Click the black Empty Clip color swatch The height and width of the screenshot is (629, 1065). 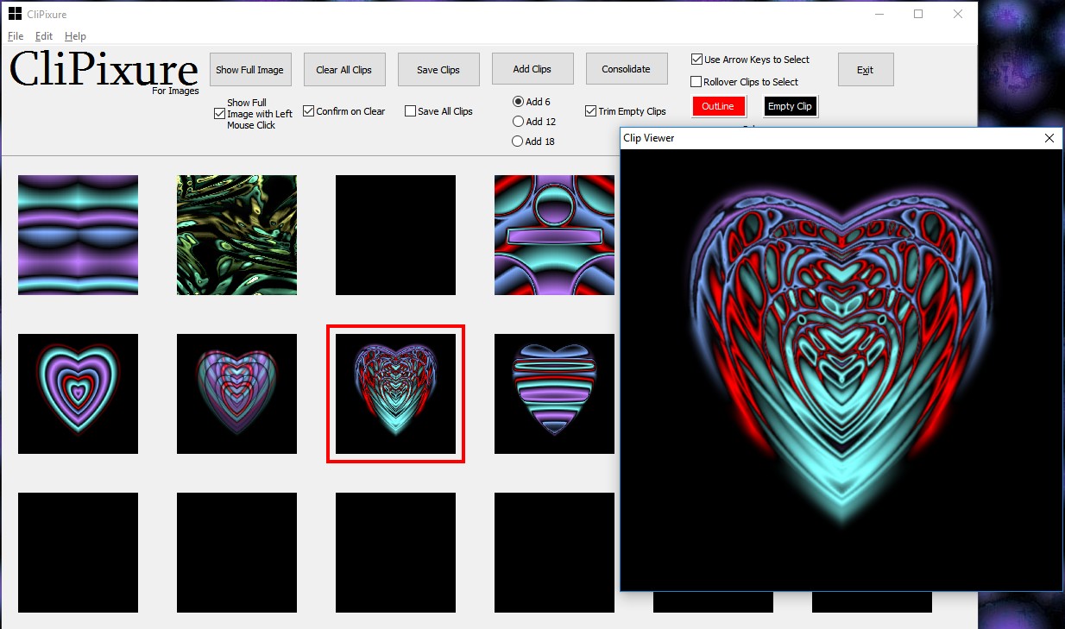point(791,106)
